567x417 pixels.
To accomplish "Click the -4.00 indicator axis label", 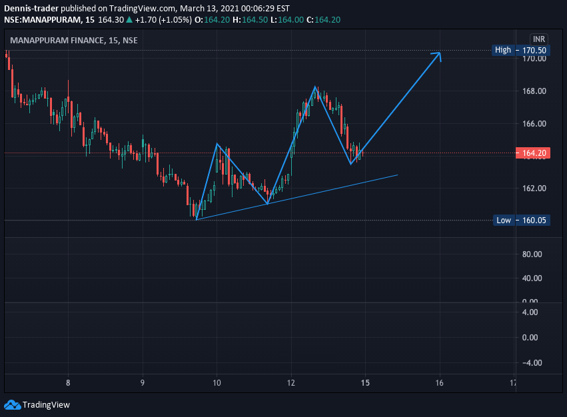I will [532, 363].
